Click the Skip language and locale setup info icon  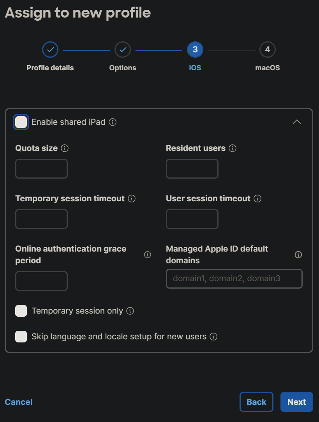[x=213, y=337]
